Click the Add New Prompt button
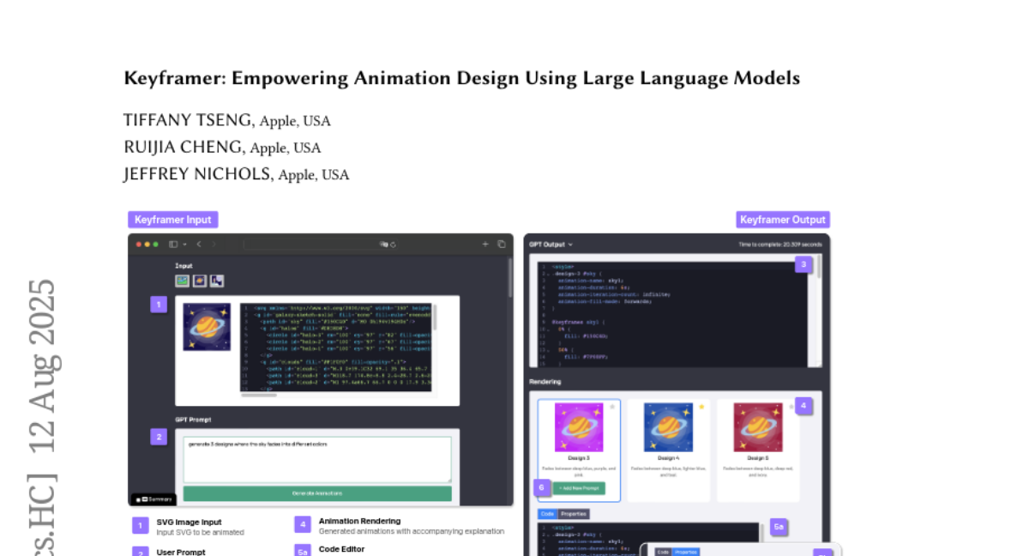This screenshot has height=556, width=1029. pos(579,488)
